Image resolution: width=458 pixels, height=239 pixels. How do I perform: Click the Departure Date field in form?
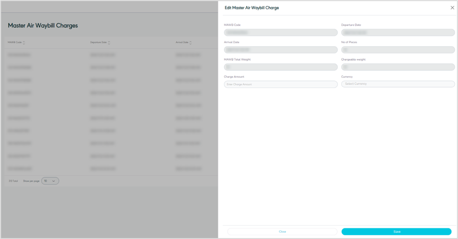pyautogui.click(x=398, y=33)
